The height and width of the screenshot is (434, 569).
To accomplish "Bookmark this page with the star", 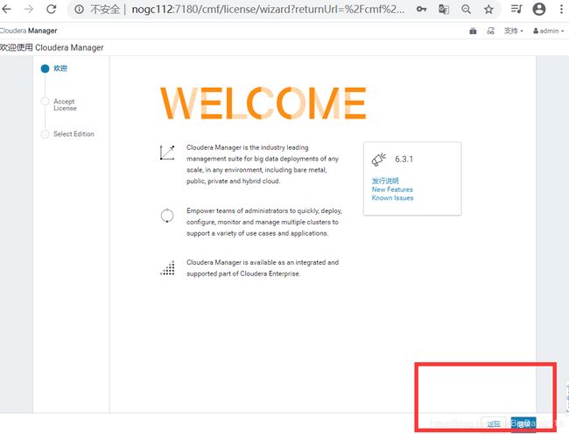I will pos(488,9).
